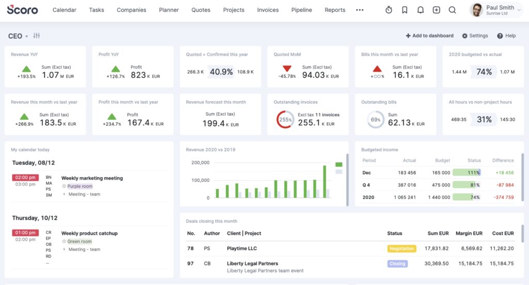Open the notifications bell
Image resolution: width=529 pixels, height=285 pixels.
tap(421, 10)
